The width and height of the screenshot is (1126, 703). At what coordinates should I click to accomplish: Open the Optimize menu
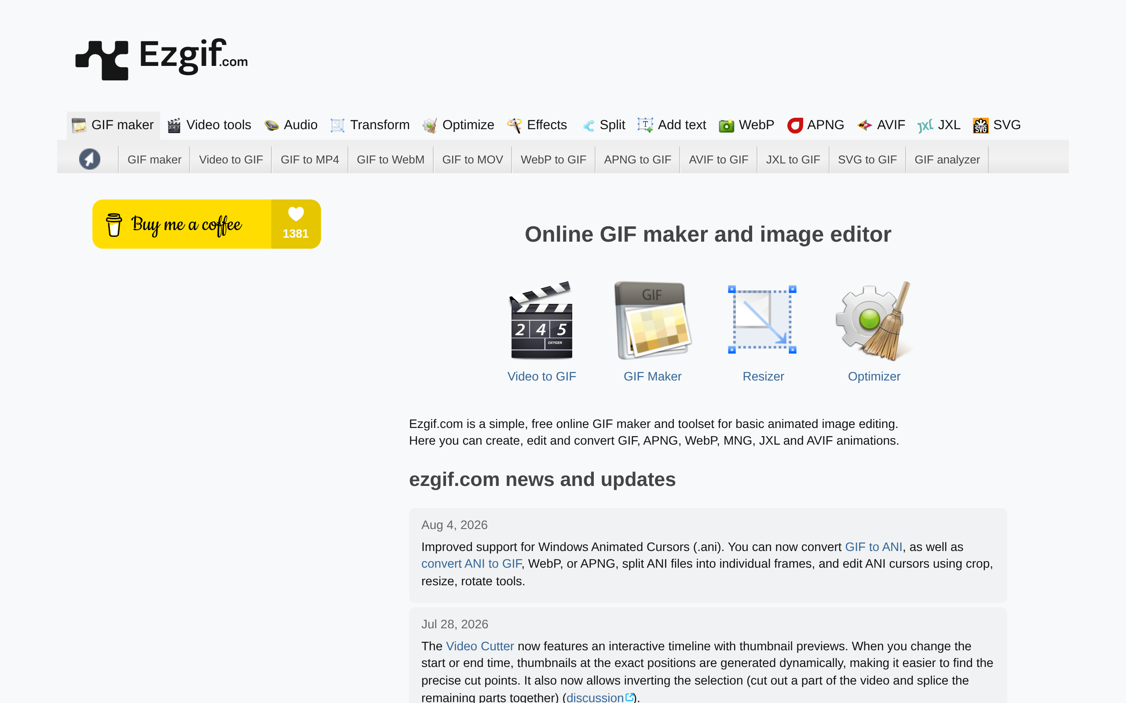coord(458,125)
